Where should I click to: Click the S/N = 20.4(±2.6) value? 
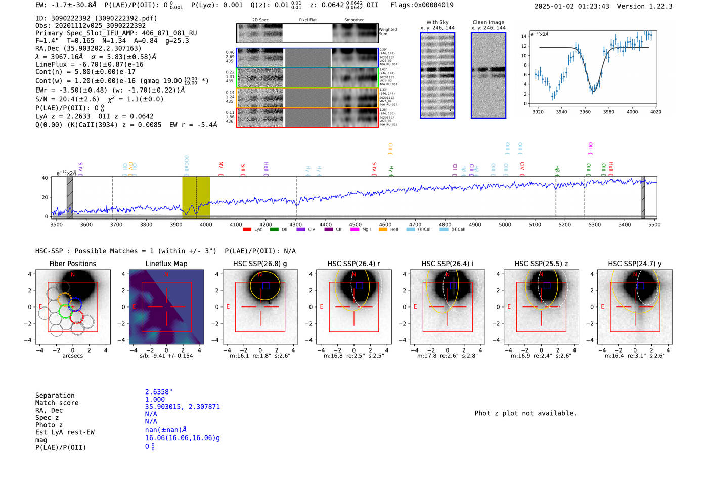click(67, 99)
